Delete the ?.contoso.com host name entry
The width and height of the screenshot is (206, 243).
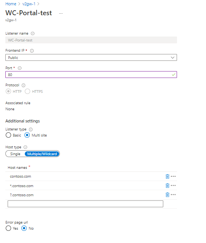pos(167,195)
